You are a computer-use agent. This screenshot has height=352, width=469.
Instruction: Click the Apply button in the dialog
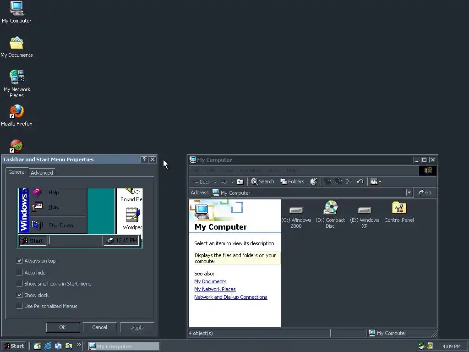coord(137,327)
